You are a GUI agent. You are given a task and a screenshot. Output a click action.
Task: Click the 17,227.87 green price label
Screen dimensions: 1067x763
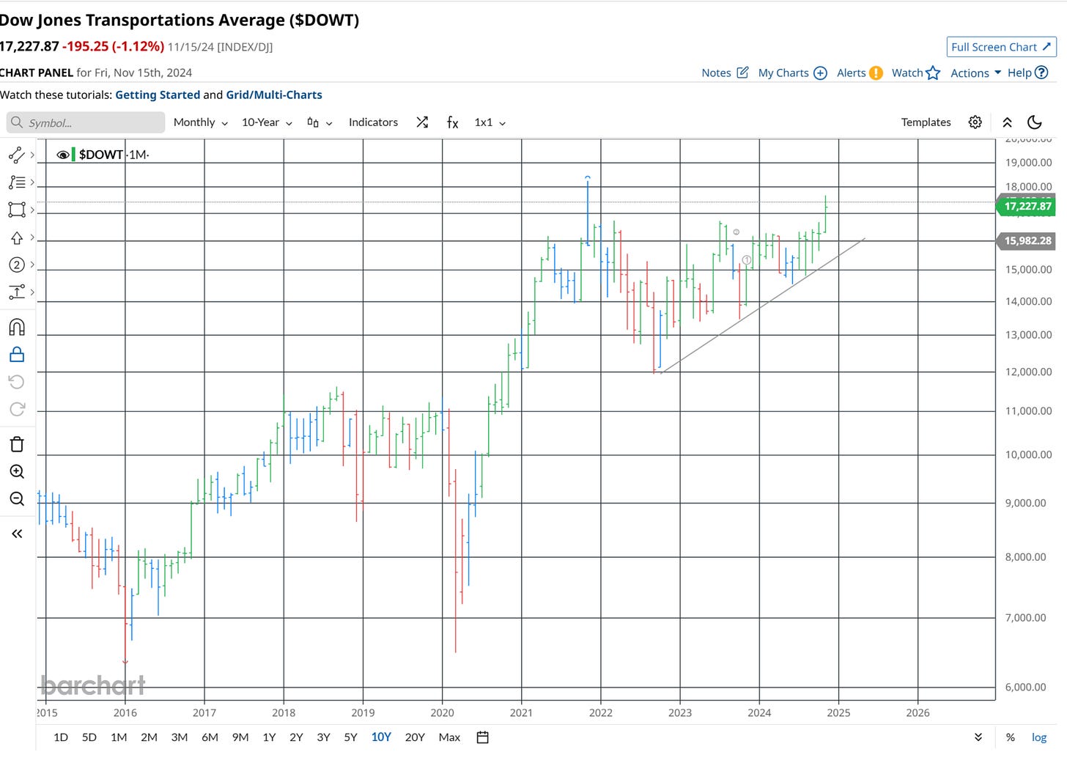(x=1026, y=206)
